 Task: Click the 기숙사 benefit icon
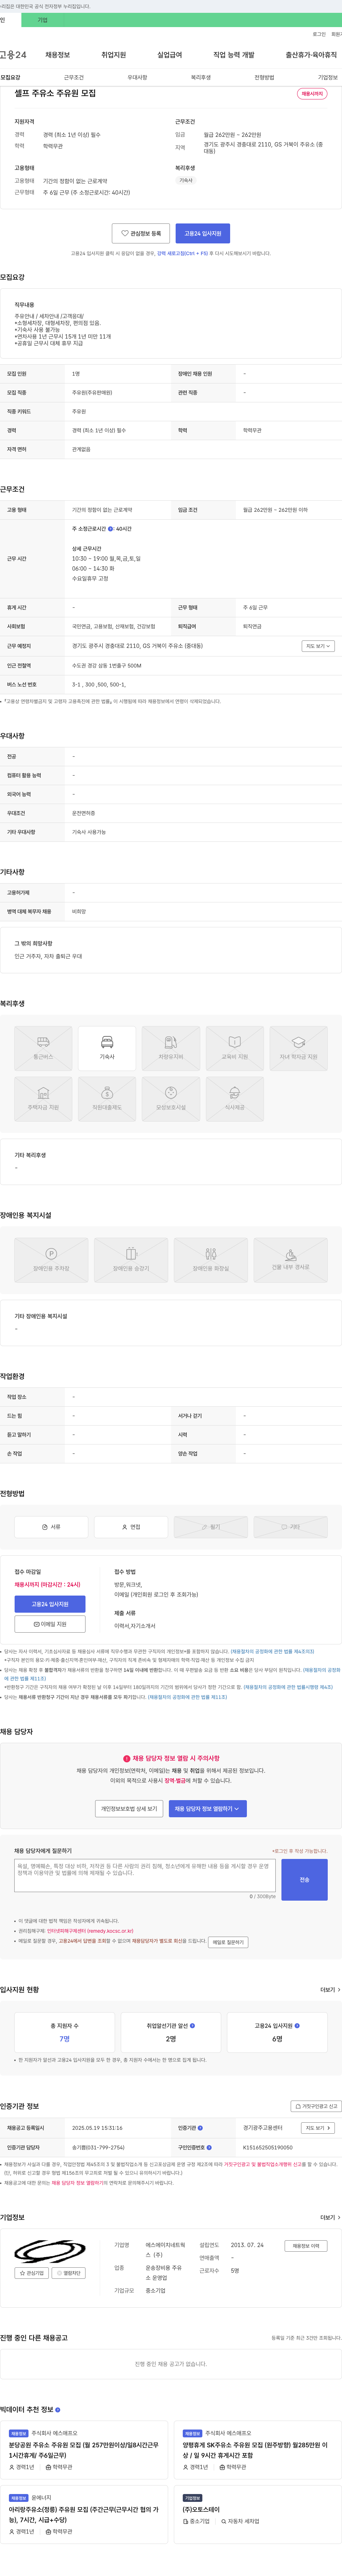click(x=107, y=1048)
